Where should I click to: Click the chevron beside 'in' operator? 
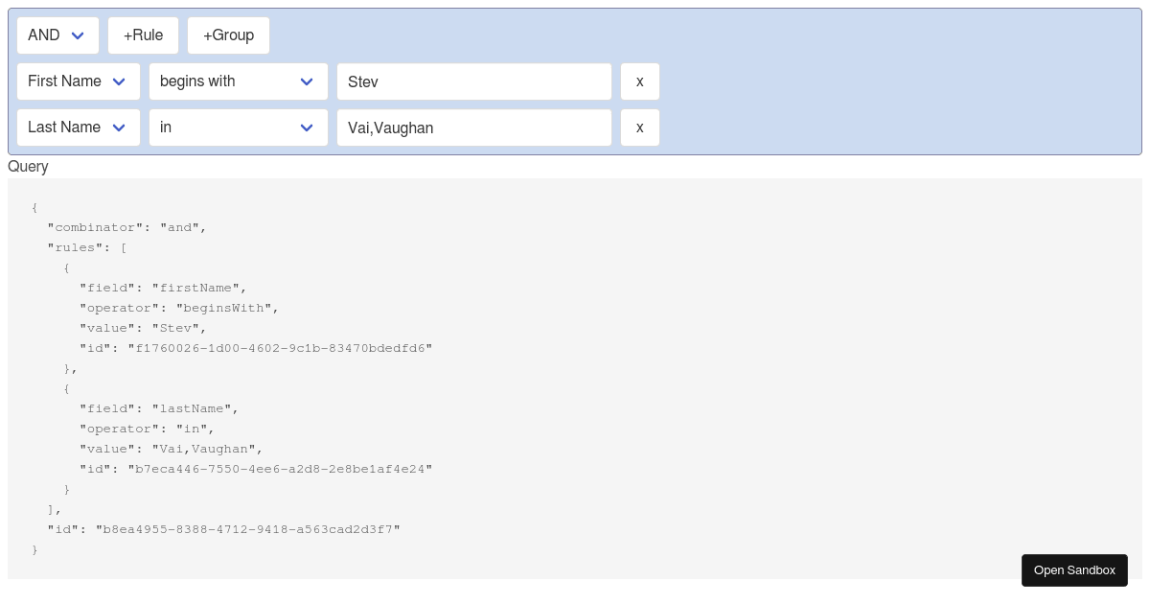[307, 128]
